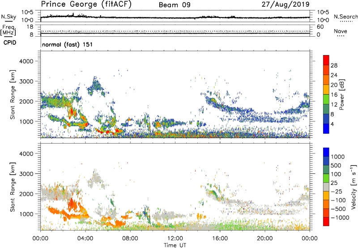Click the '16' tick on Power colorbar
The image size is (358, 248).
pos(334,95)
